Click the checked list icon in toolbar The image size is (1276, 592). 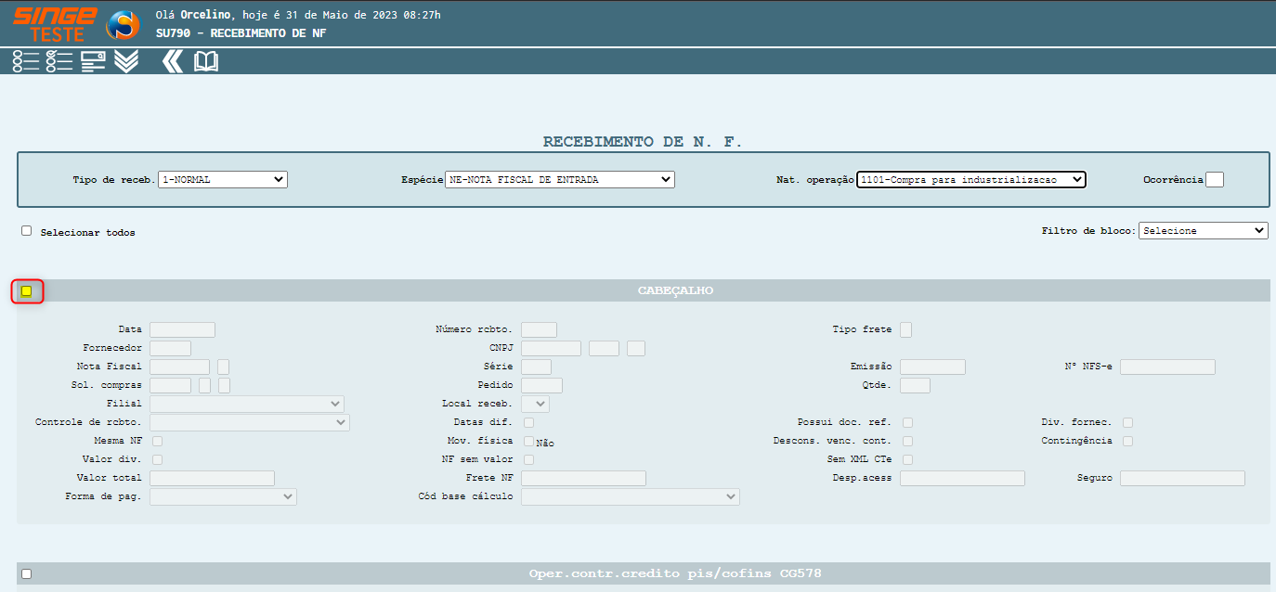[59, 61]
